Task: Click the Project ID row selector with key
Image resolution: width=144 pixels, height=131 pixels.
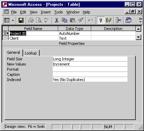Action: 6,33
